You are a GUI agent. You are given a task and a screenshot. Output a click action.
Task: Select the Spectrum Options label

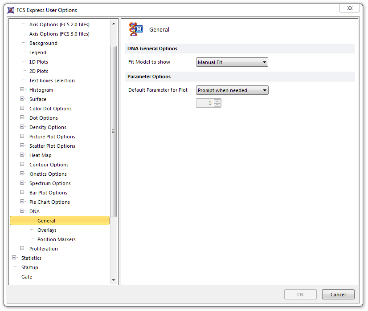[50, 183]
